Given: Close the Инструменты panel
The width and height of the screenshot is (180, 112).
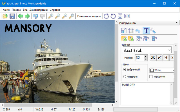Looking at the screenshot, I should click(x=177, y=23).
